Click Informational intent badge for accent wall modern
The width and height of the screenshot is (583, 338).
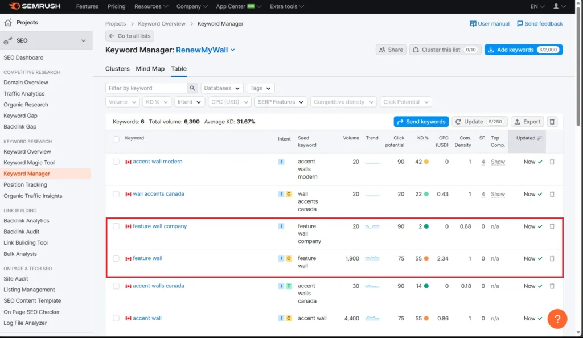[281, 162]
